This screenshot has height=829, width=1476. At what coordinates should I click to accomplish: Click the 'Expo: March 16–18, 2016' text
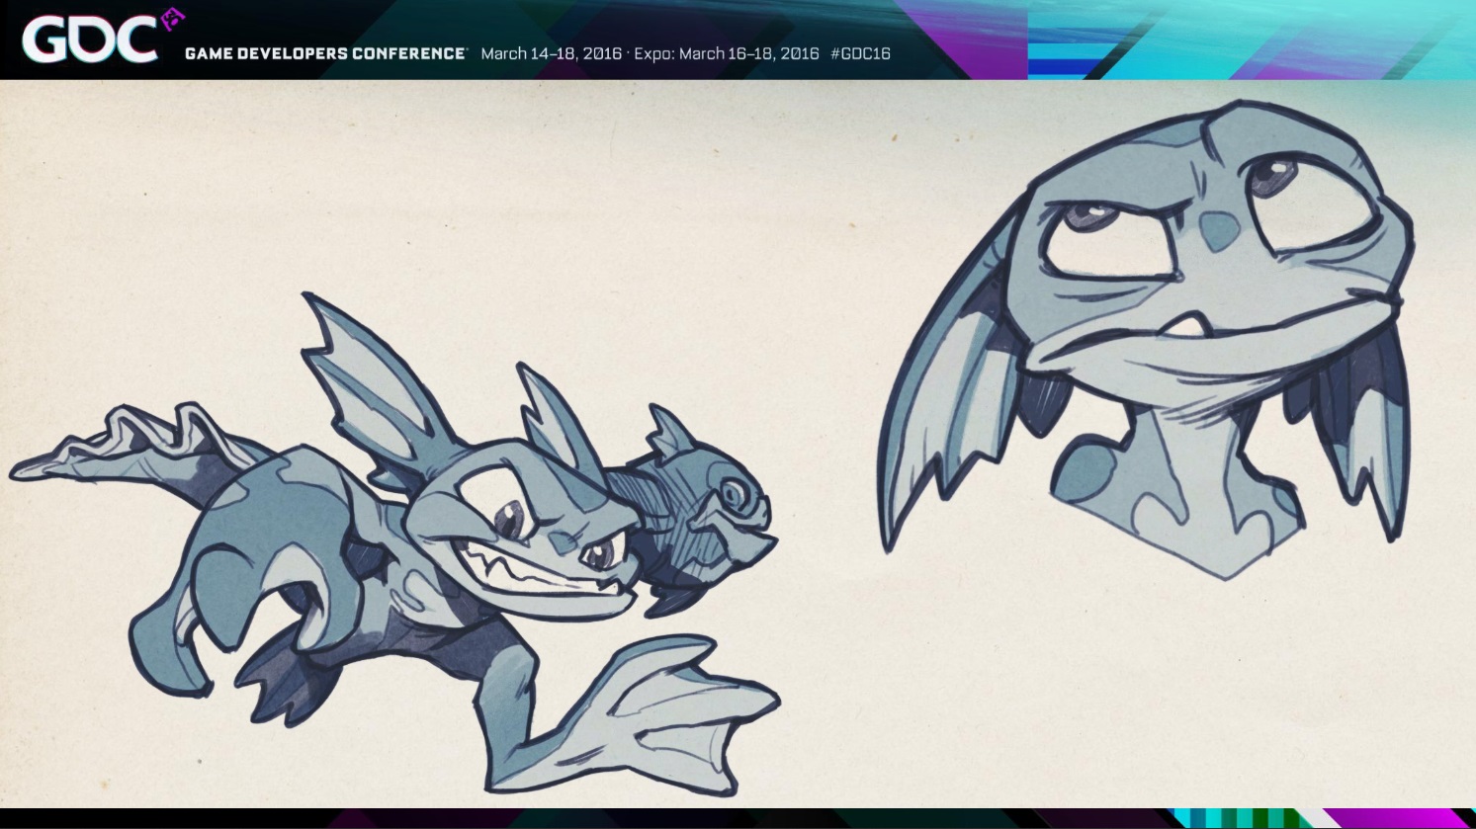click(727, 53)
